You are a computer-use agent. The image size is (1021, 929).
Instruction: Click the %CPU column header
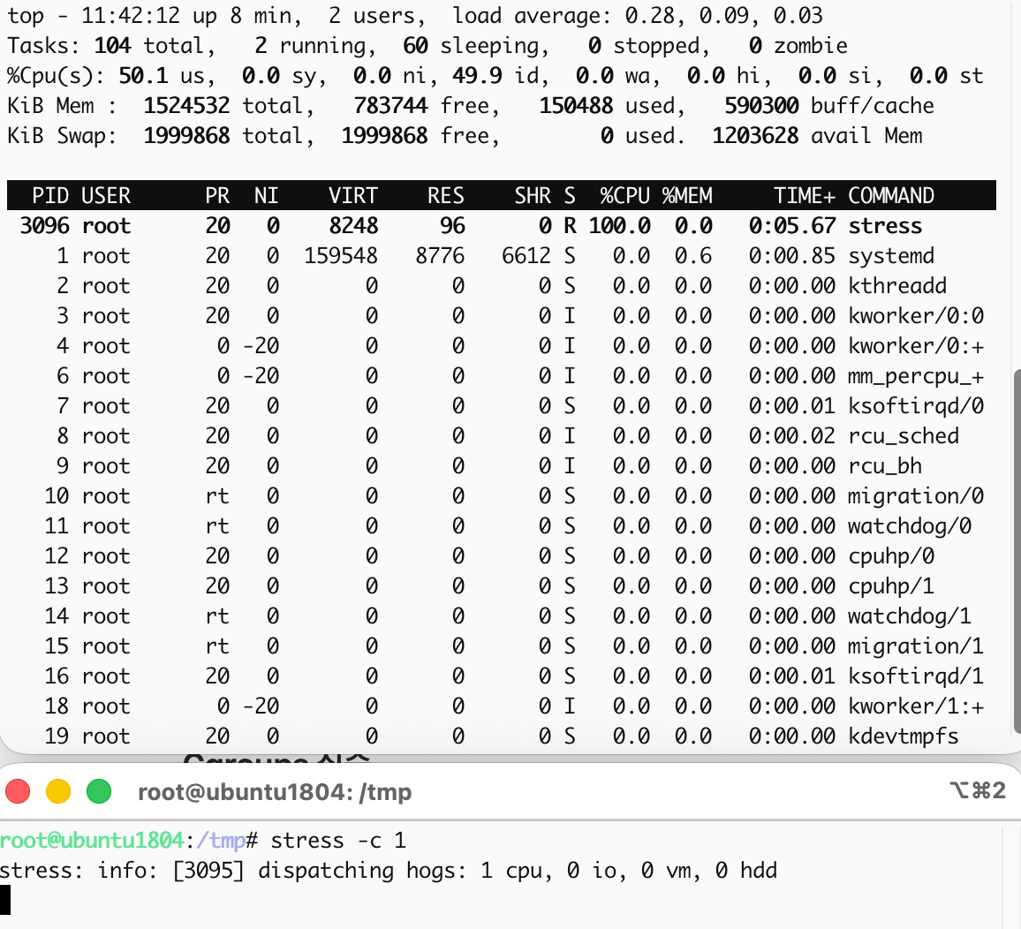click(625, 195)
